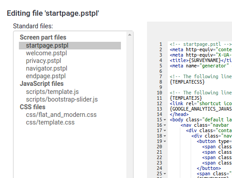232x178 pixels.
Task: Click the CSS files group header
Action: point(32,107)
